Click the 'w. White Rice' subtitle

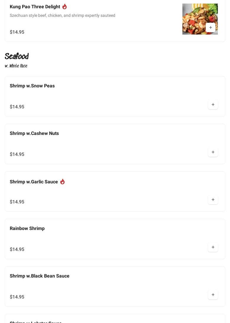pyautogui.click(x=16, y=66)
